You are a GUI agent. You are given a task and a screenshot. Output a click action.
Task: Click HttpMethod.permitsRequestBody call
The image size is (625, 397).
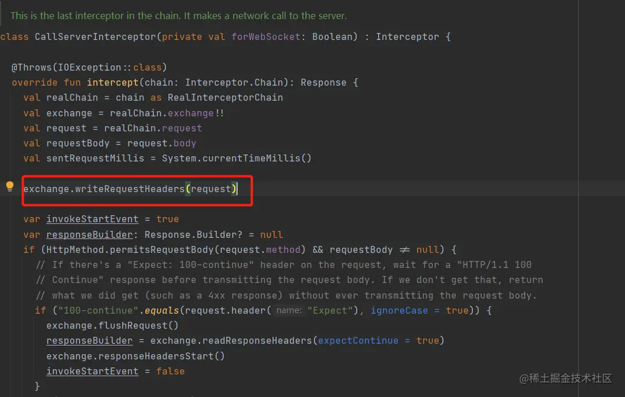(130, 250)
